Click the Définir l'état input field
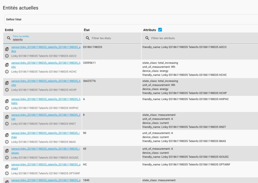The width and height of the screenshot is (258, 183). pyautogui.click(x=76, y=19)
